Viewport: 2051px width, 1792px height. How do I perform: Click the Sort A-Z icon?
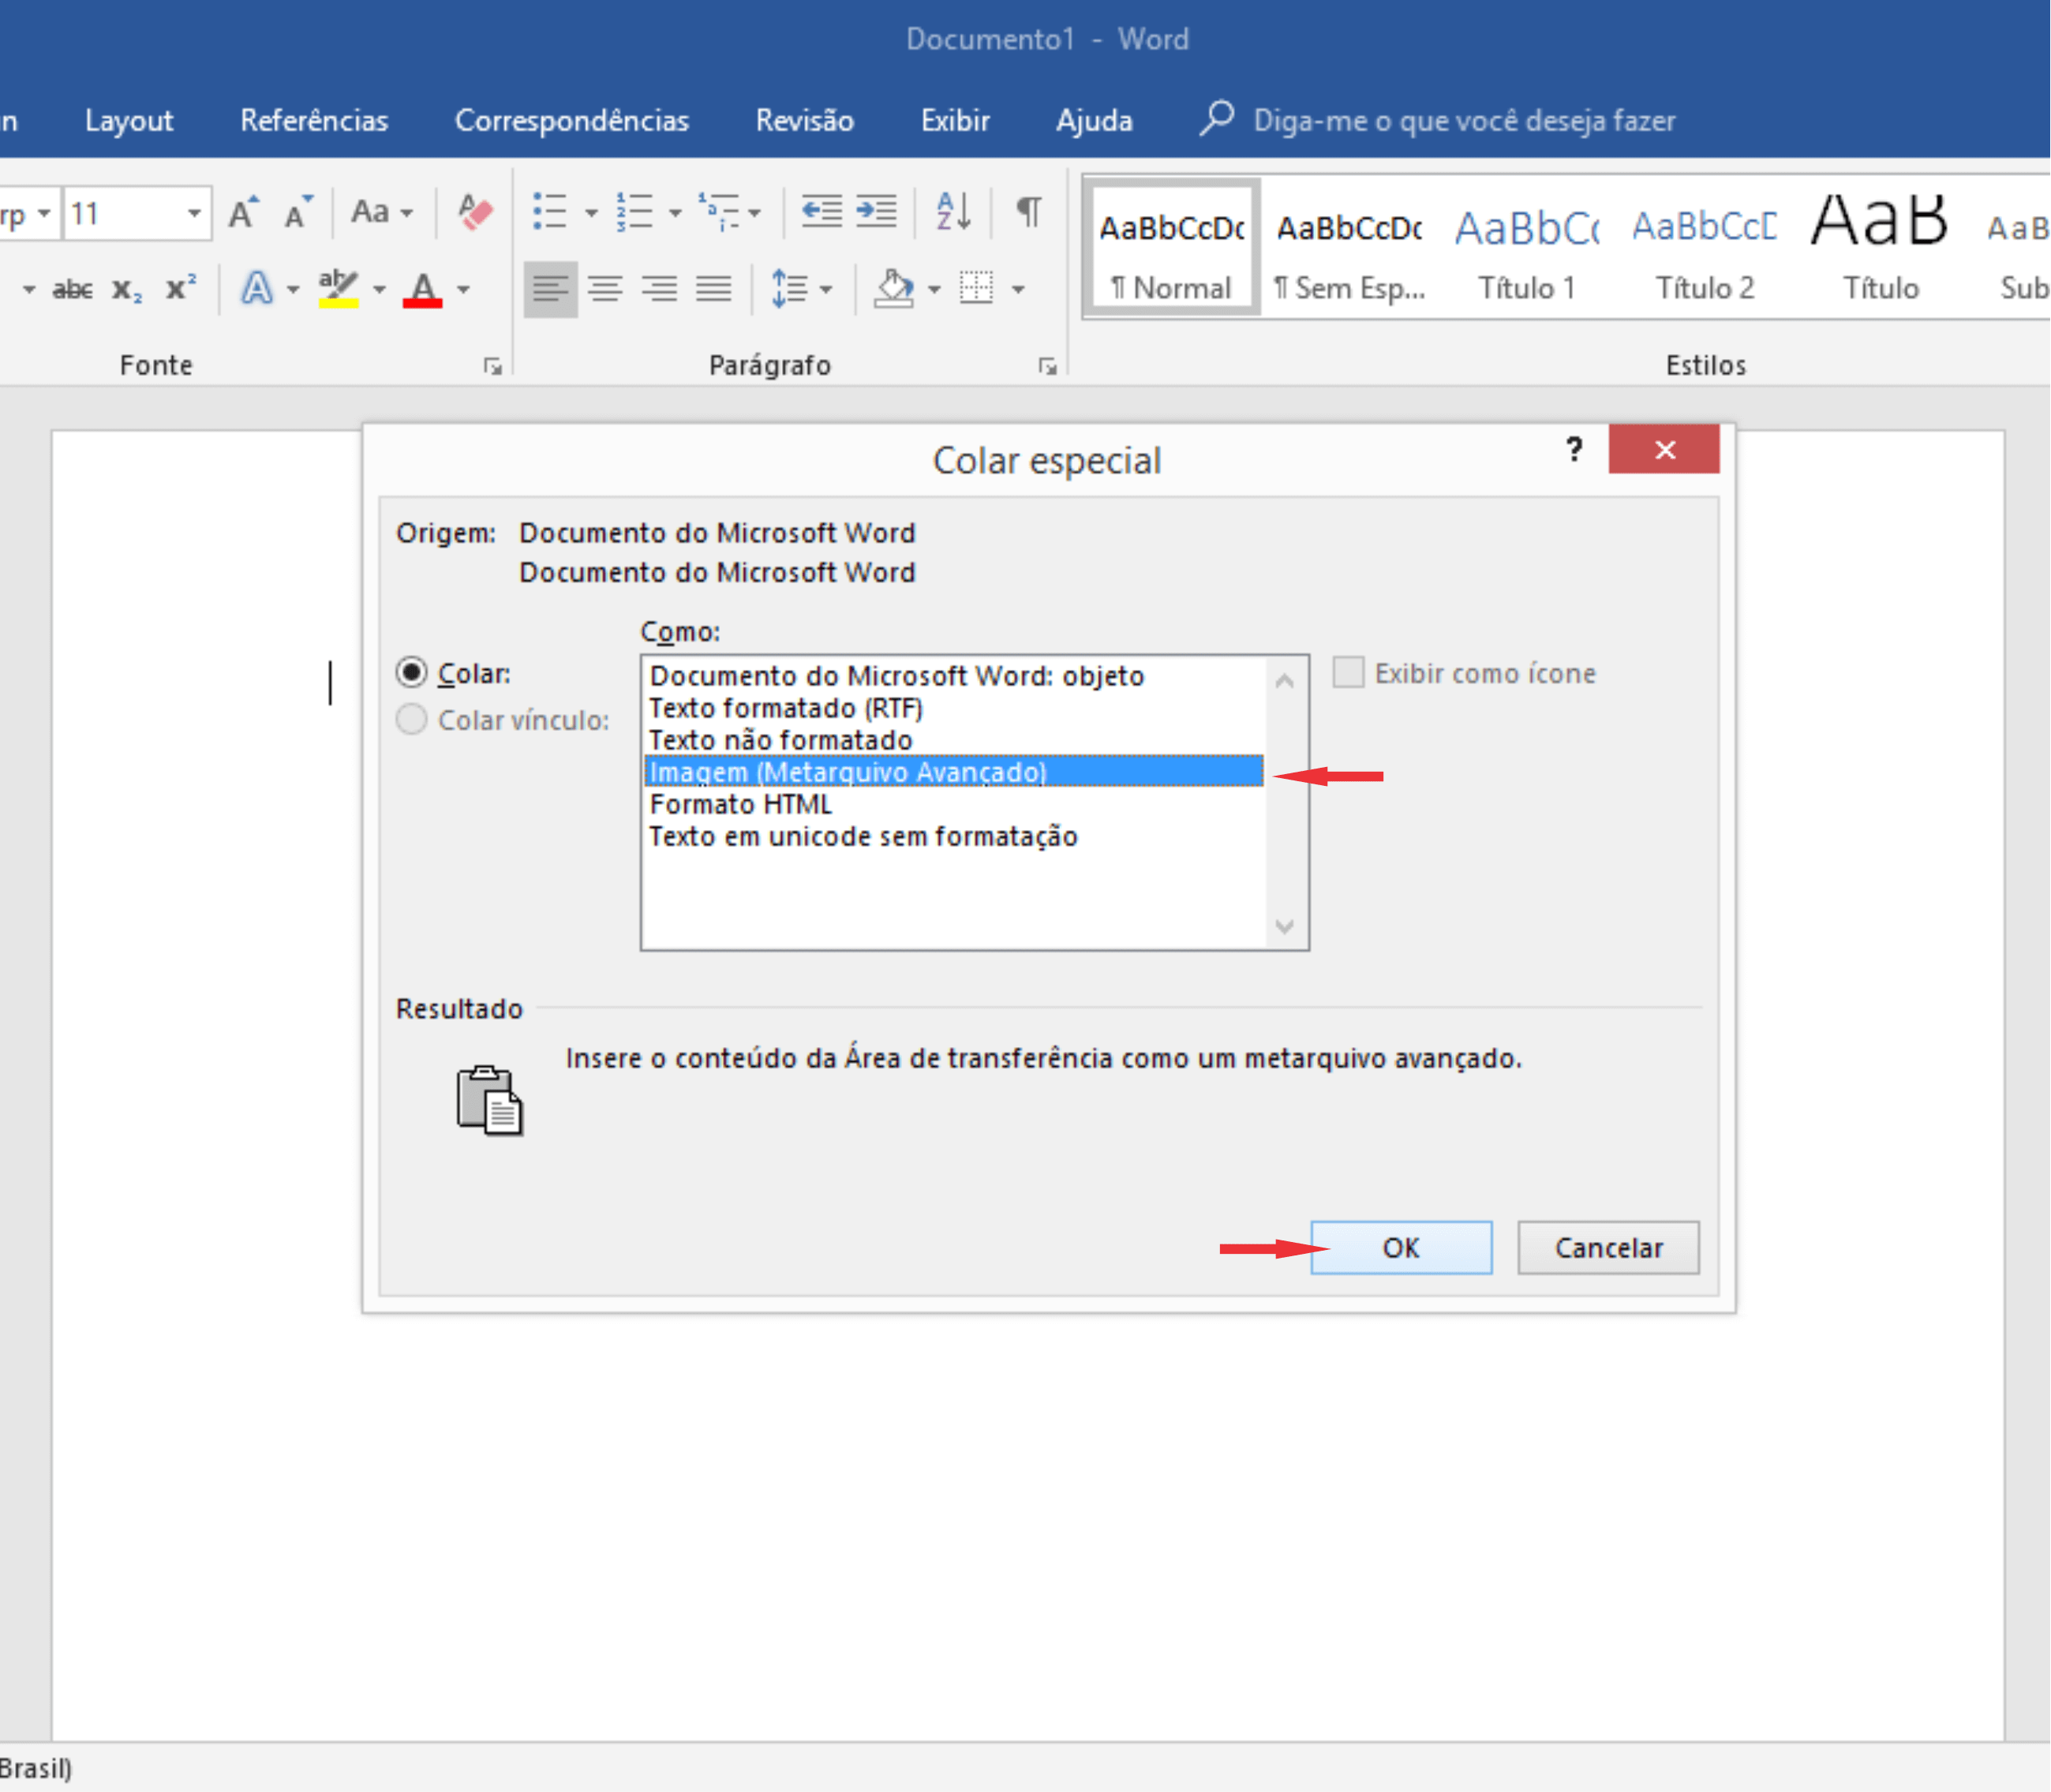(x=953, y=211)
